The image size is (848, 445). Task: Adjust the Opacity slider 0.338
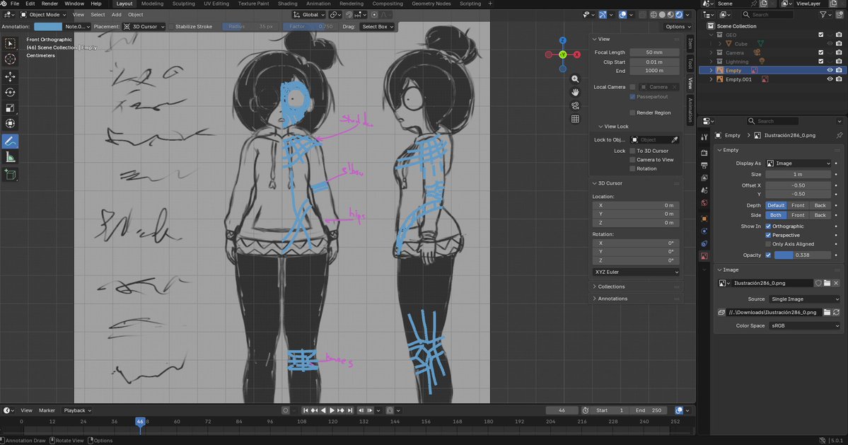802,255
